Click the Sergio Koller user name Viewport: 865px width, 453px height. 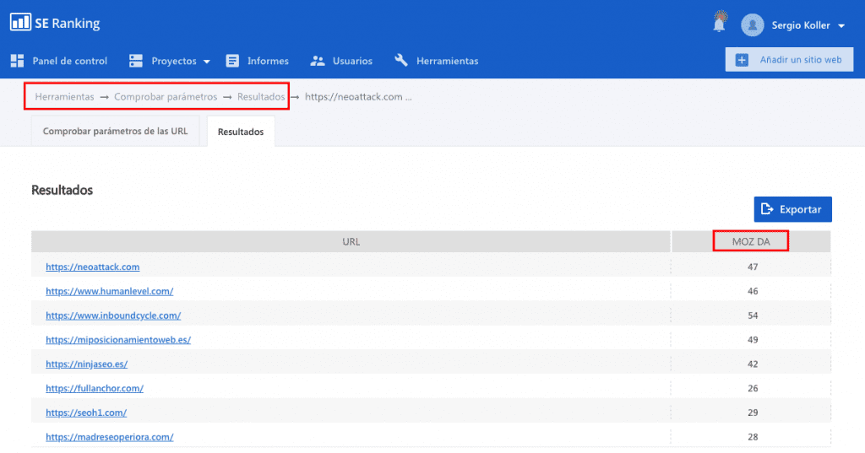(x=801, y=25)
